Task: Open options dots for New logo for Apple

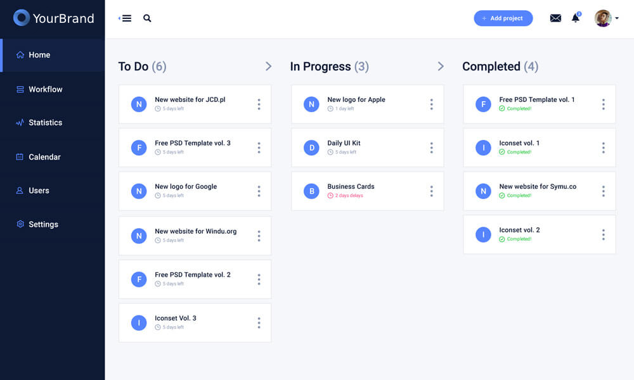Action: [x=431, y=104]
